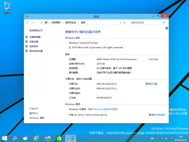The width and height of the screenshot is (189, 142).
Task: Click 3.32 GHz value
Action: (x=153, y=59)
